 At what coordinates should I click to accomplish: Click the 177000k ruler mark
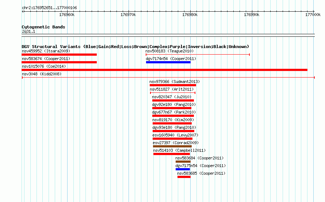[313, 15]
